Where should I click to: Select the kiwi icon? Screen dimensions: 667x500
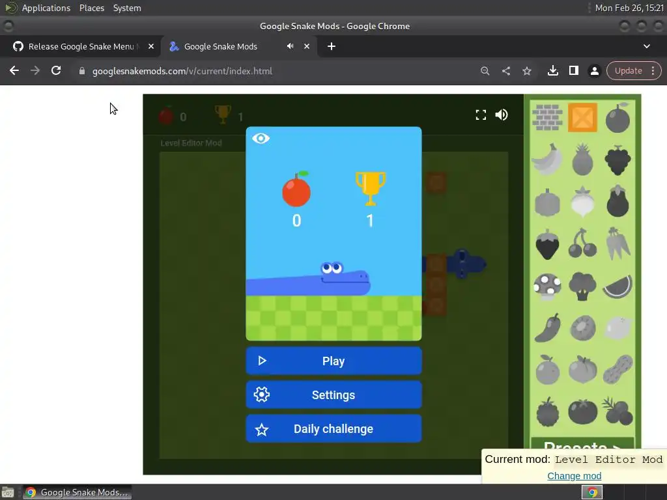pos(582,328)
